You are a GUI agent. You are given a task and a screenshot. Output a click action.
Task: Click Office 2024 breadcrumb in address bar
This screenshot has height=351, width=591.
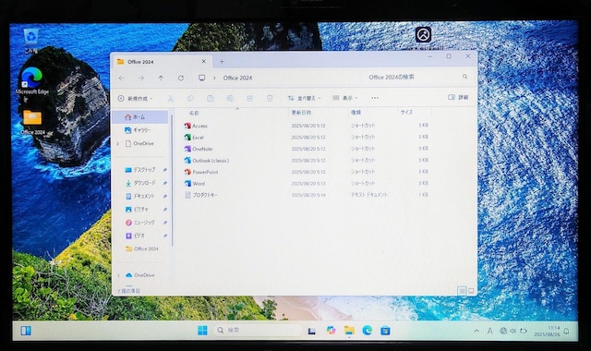237,78
